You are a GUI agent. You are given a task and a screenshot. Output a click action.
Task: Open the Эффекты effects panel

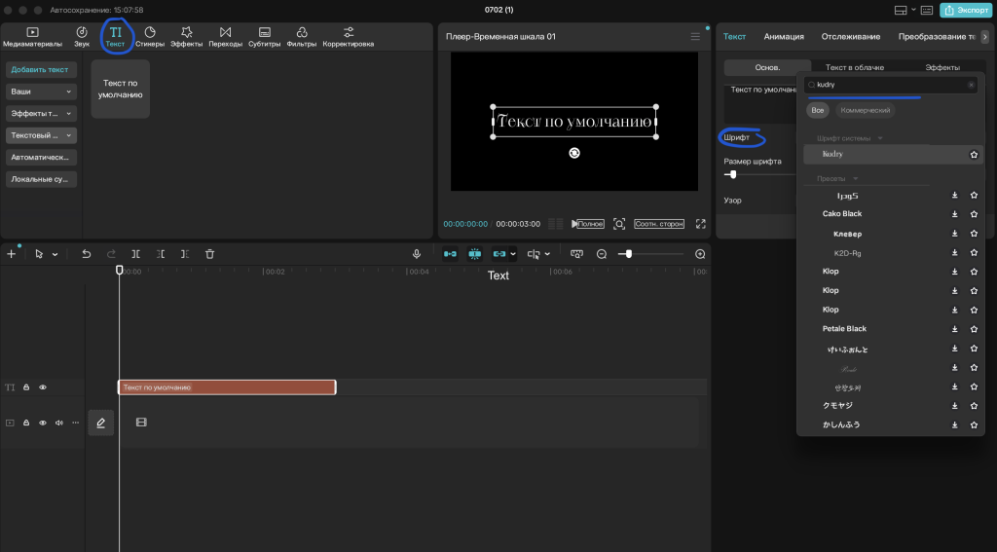click(x=186, y=37)
